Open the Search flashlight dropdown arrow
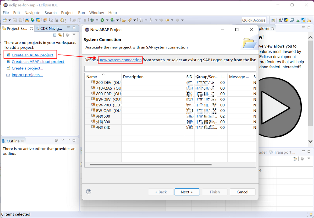The width and height of the screenshot is (314, 218). coord(134,20)
